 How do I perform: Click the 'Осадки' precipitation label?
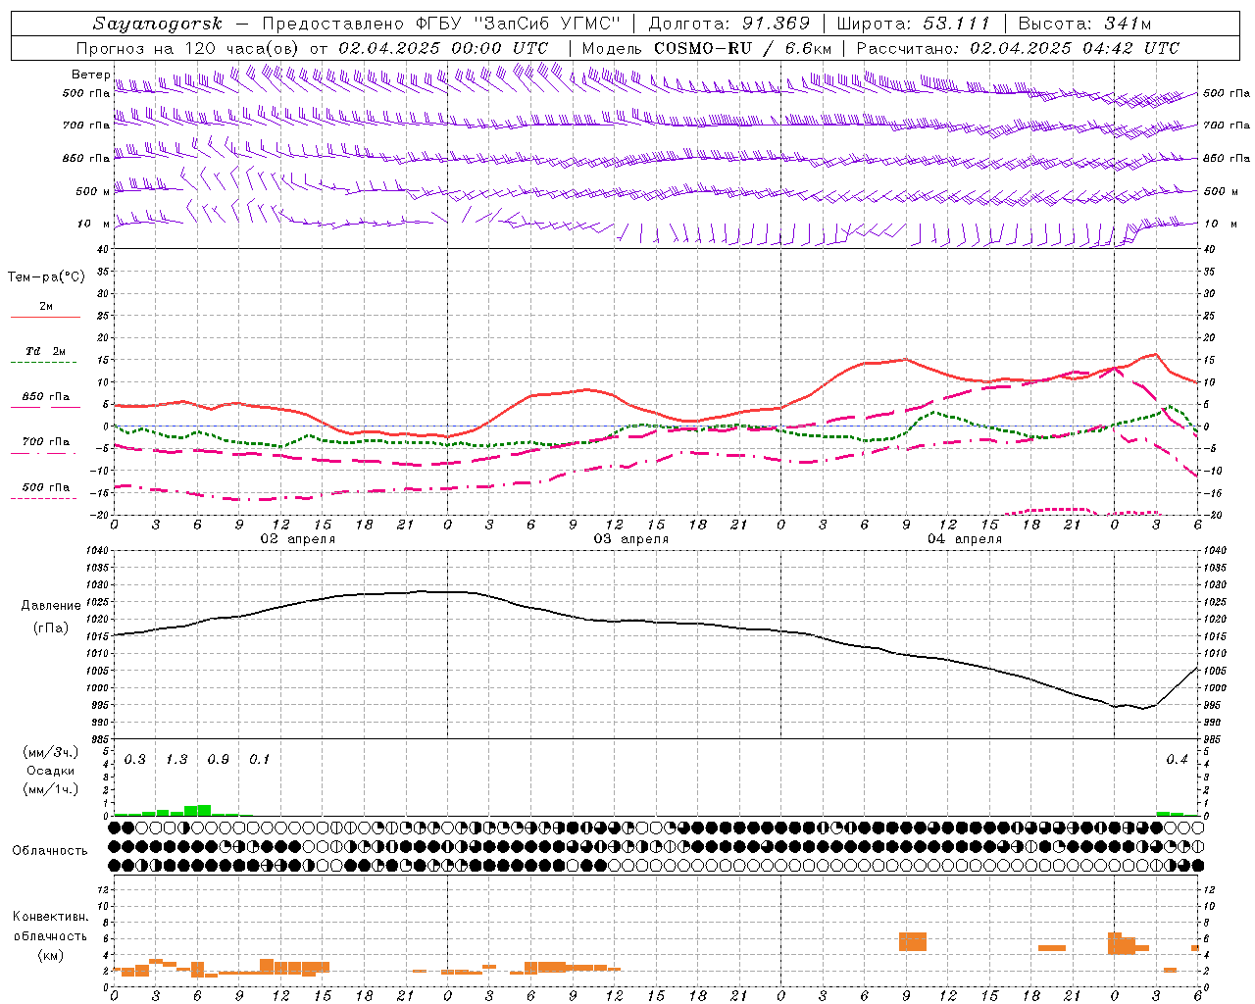pyautogui.click(x=50, y=771)
